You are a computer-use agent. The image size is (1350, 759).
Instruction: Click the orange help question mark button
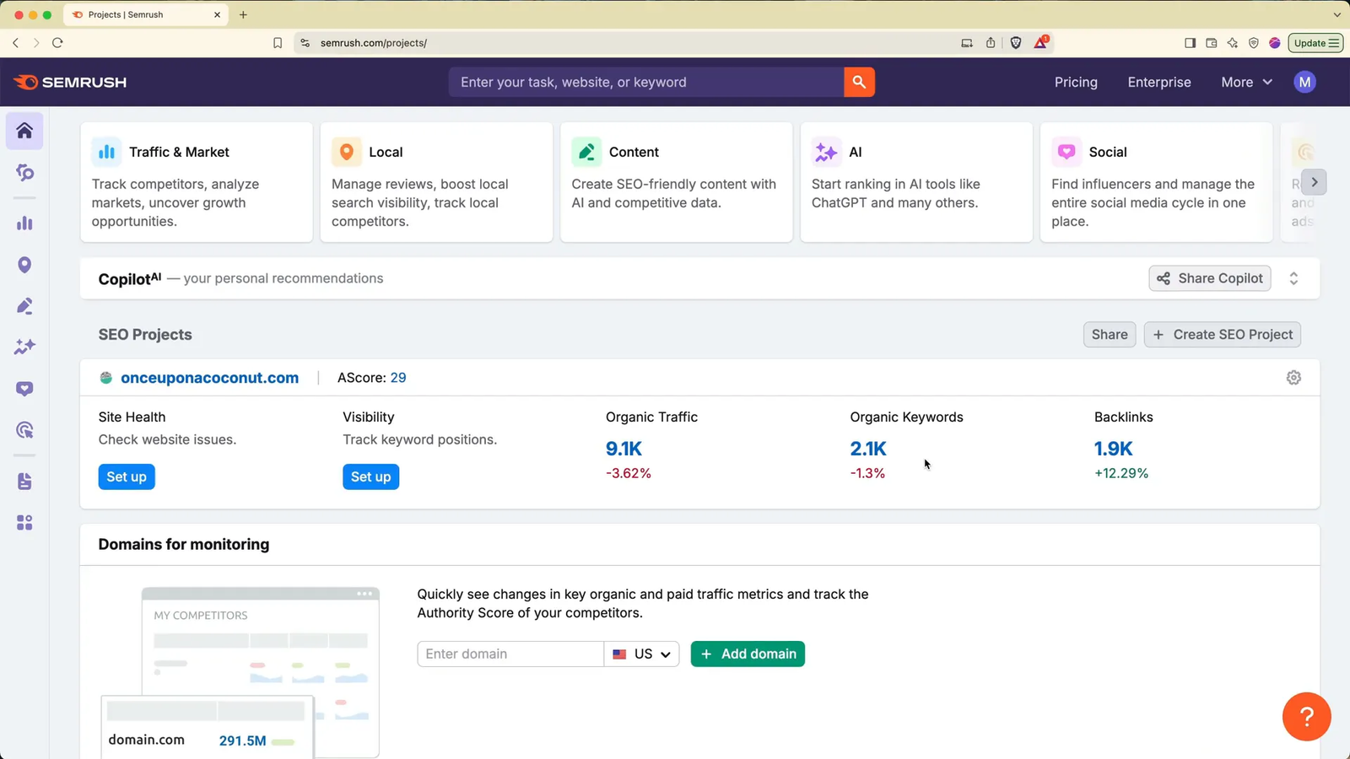pos(1306,716)
